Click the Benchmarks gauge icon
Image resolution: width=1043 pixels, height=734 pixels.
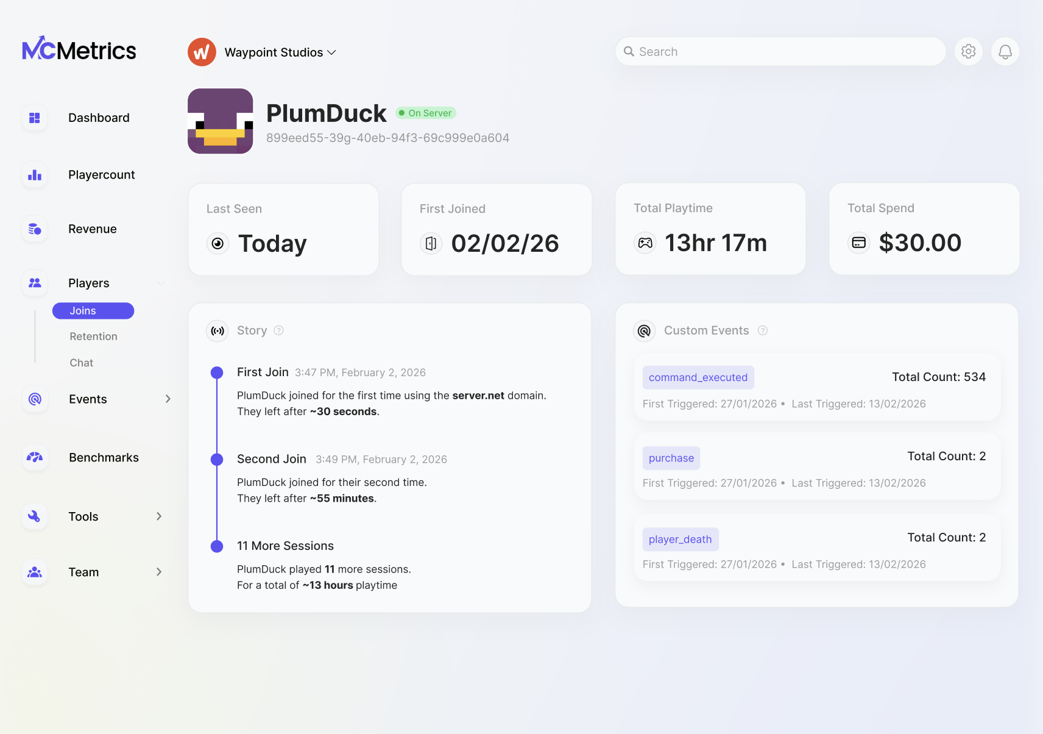(35, 457)
